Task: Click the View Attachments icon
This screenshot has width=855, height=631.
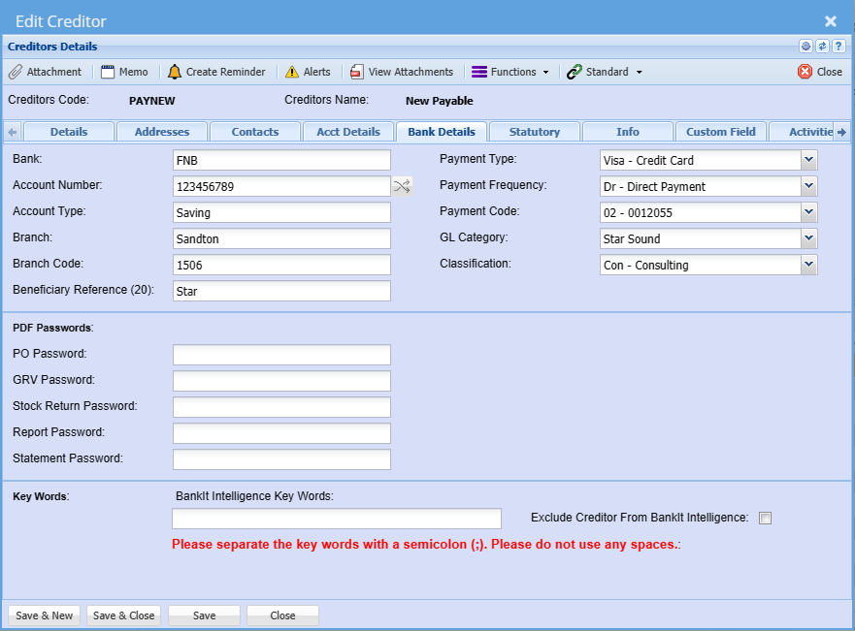Action: coord(357,72)
